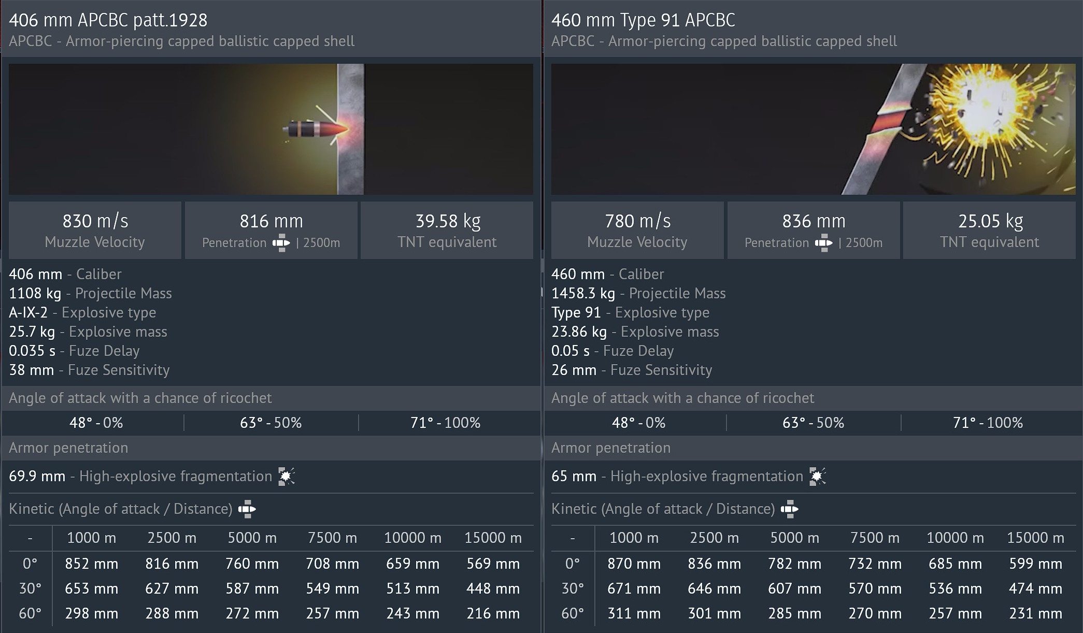Click the "26 mm - Fuze Sensitivity" line
Image resolution: width=1083 pixels, height=633 pixels.
pyautogui.click(x=632, y=370)
